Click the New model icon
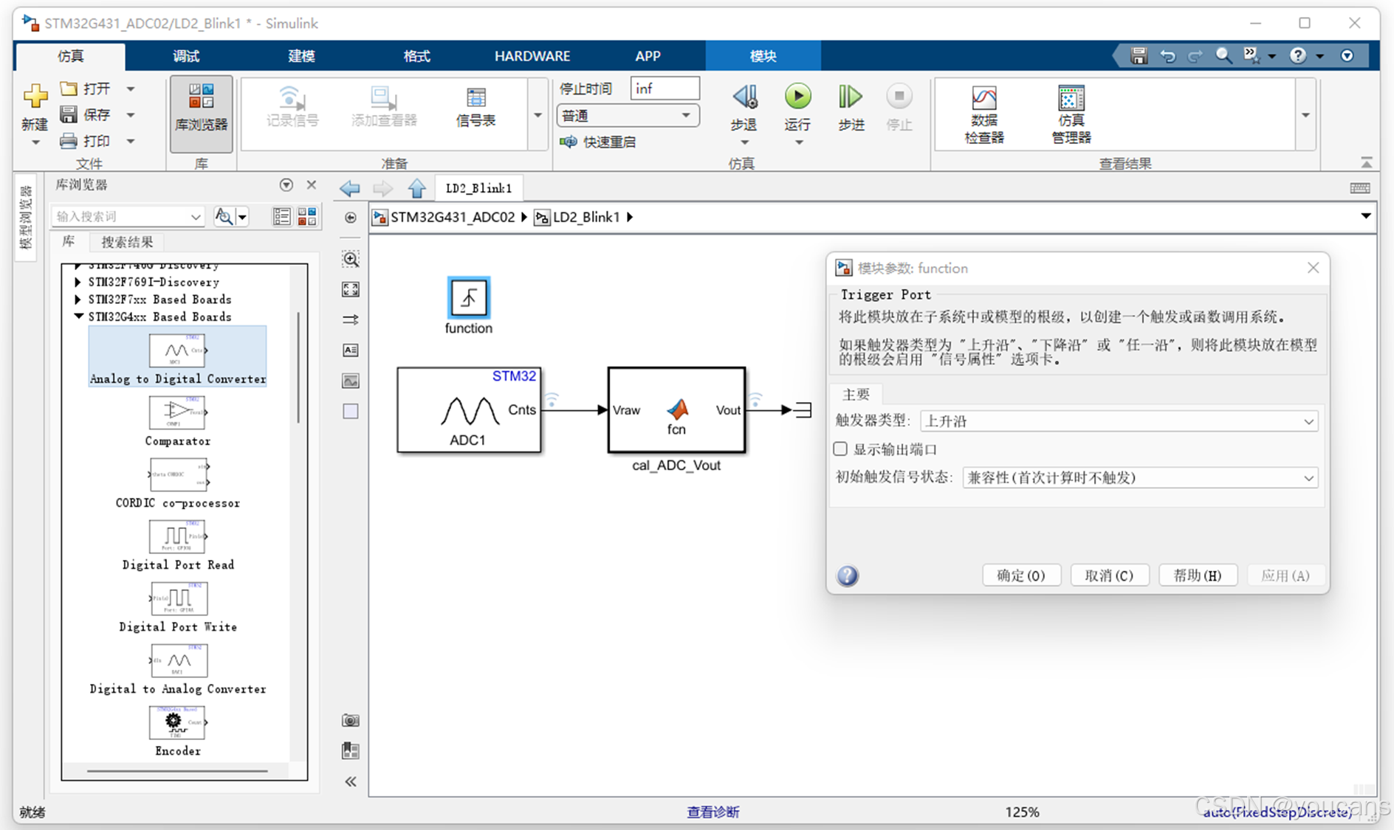1394x830 pixels. [35, 95]
